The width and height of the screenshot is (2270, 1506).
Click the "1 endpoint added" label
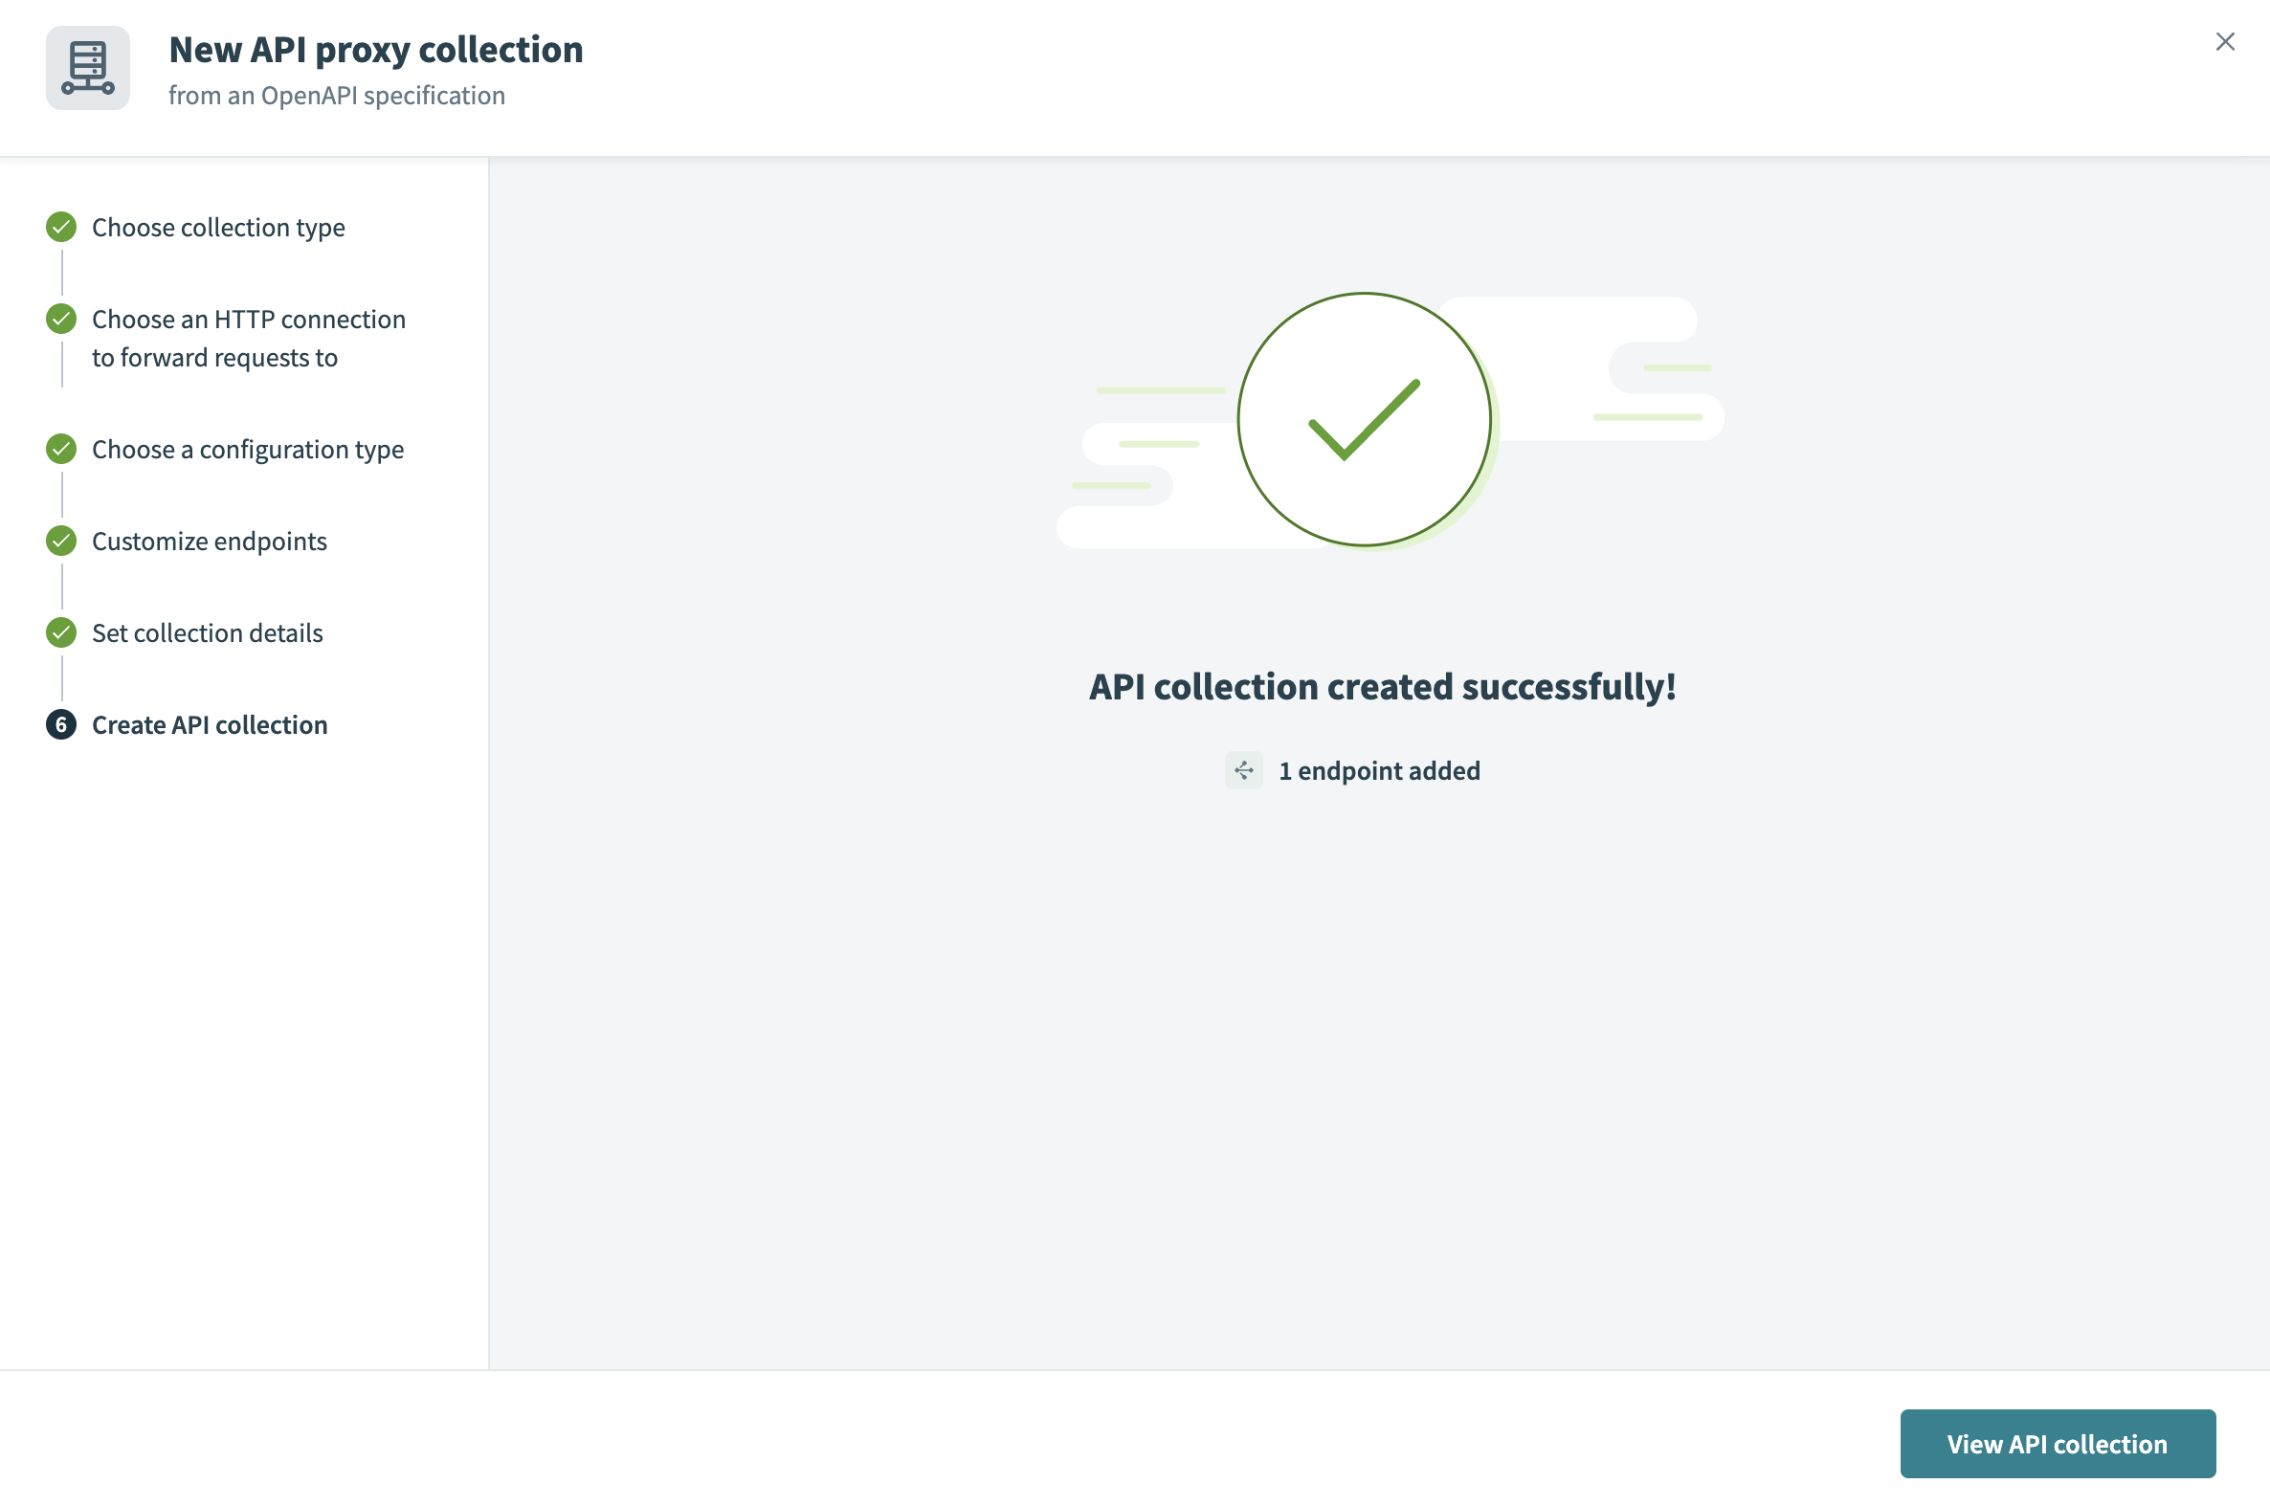[x=1379, y=769]
